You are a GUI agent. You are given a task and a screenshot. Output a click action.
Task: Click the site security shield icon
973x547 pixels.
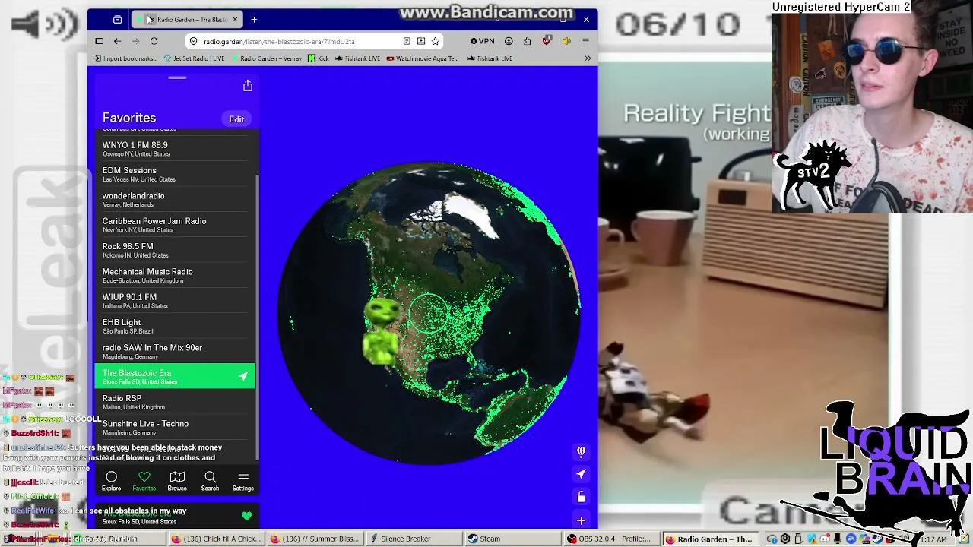pos(194,41)
